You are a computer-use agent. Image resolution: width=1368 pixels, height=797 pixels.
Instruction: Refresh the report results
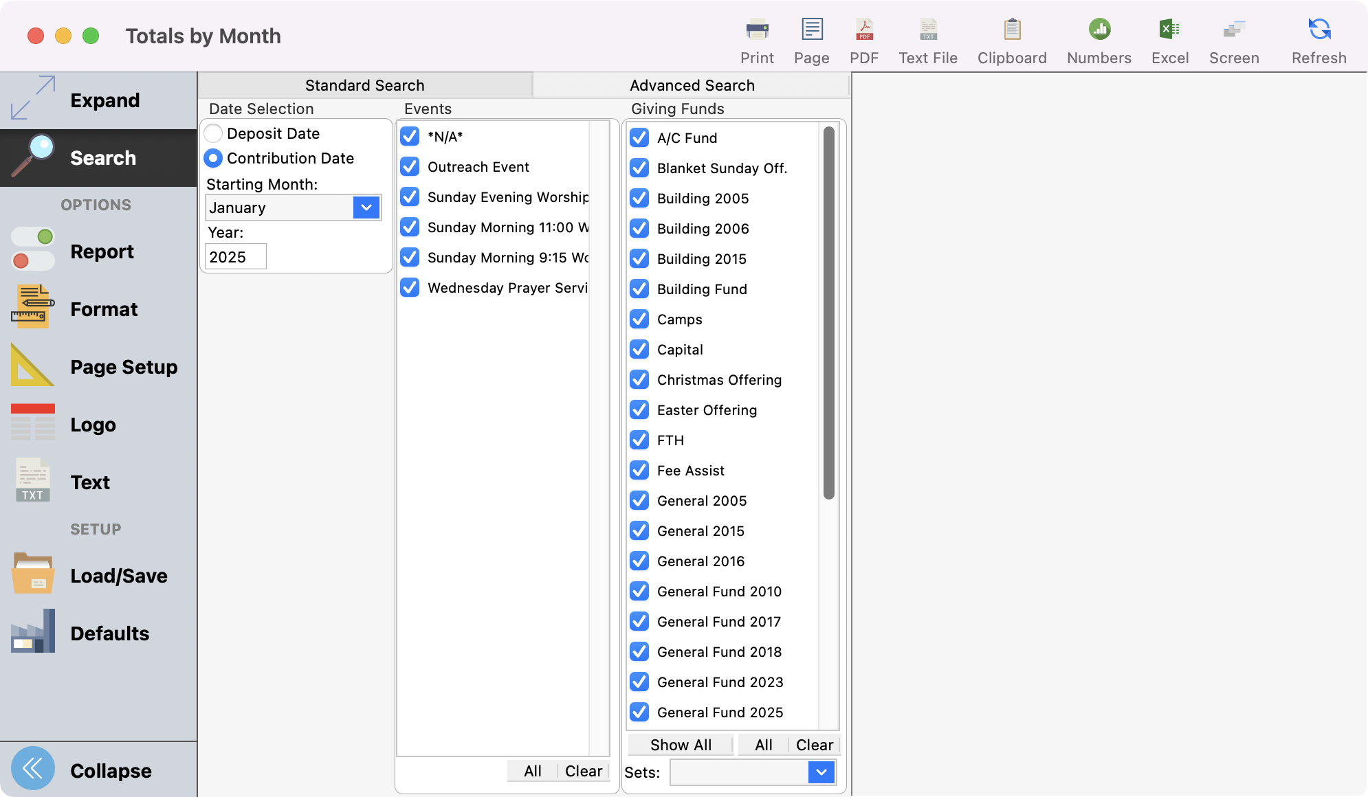[x=1319, y=30]
